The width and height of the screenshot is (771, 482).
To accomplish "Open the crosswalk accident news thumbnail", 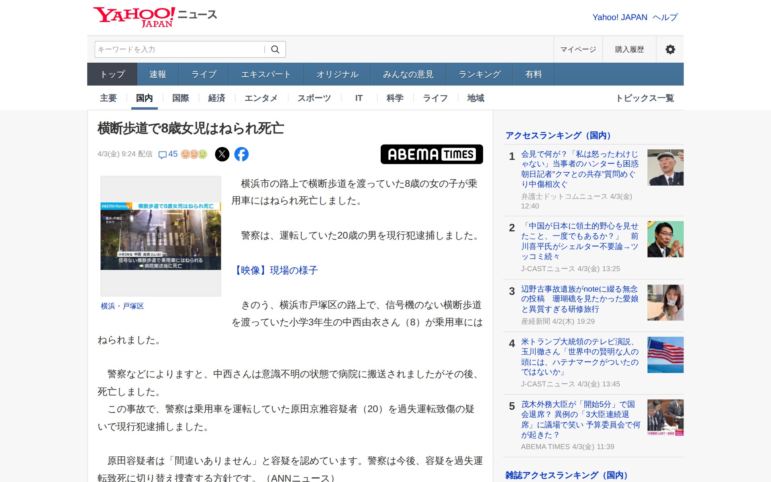I will click(161, 236).
